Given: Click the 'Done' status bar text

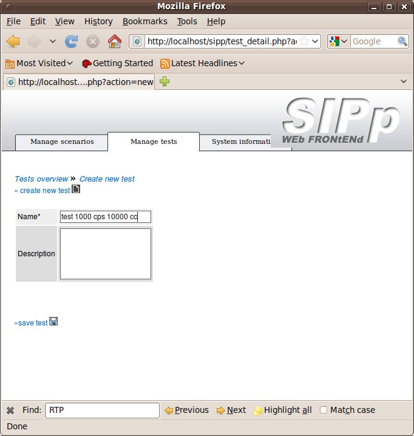Looking at the screenshot, I should pos(17,426).
